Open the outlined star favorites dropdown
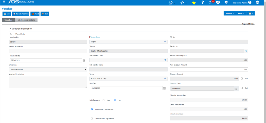This screenshot has height=123, width=266. click(183, 3)
